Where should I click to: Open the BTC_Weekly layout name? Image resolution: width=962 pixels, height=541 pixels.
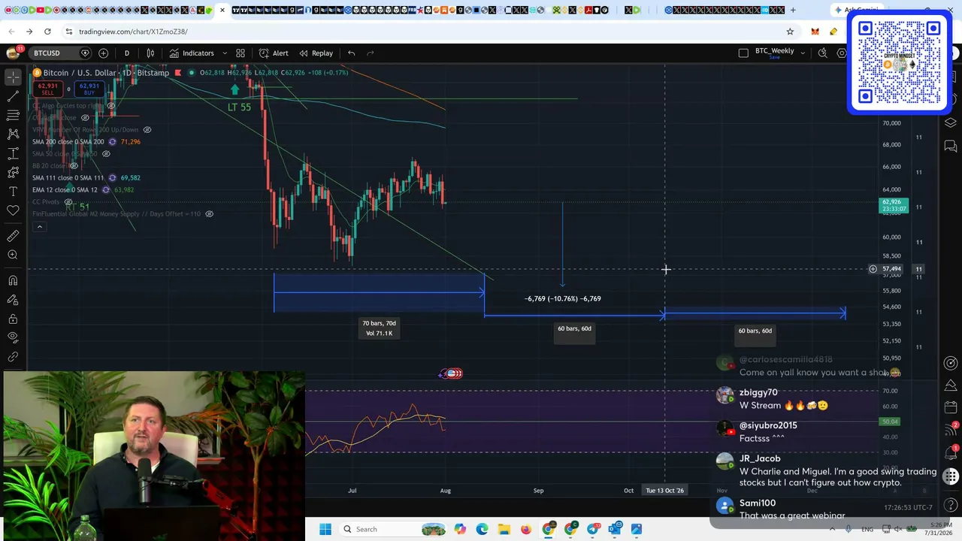(x=774, y=53)
